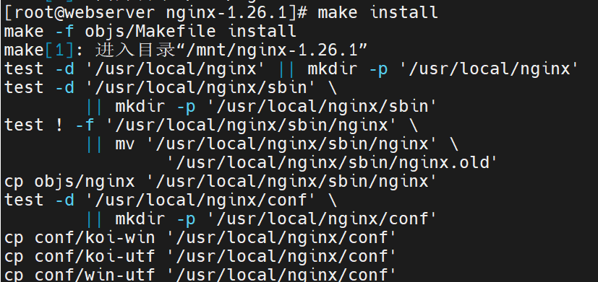This screenshot has width=598, height=282.
Task: Click the 'cp conf/win-utf' line
Action: click(200, 275)
